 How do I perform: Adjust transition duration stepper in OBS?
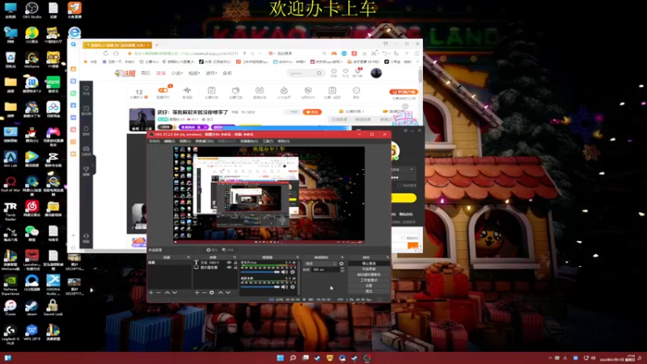pos(342,269)
